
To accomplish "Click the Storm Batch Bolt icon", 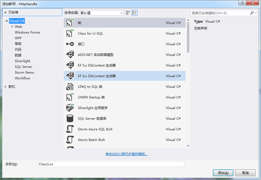I will coord(70,140).
